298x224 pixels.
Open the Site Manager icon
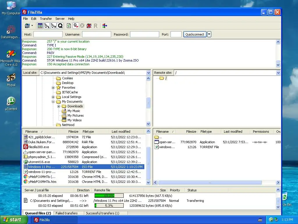(x=27, y=26)
